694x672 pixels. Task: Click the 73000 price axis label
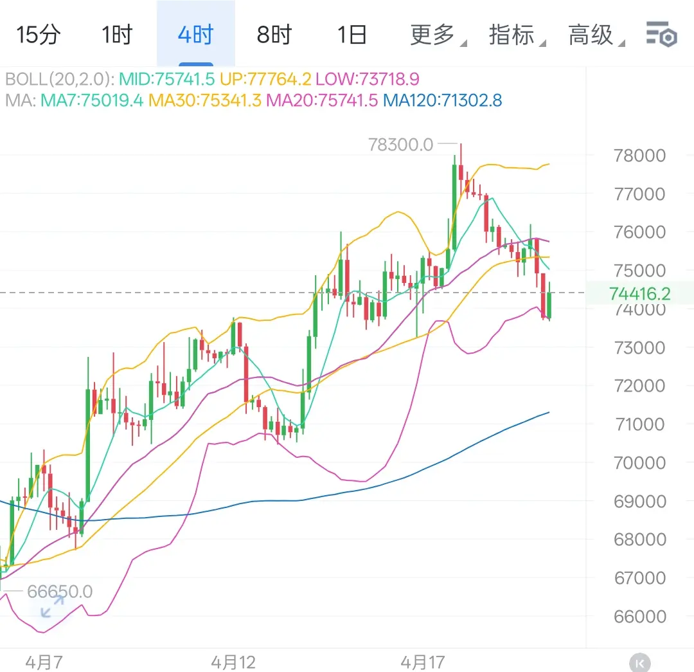tap(639, 348)
